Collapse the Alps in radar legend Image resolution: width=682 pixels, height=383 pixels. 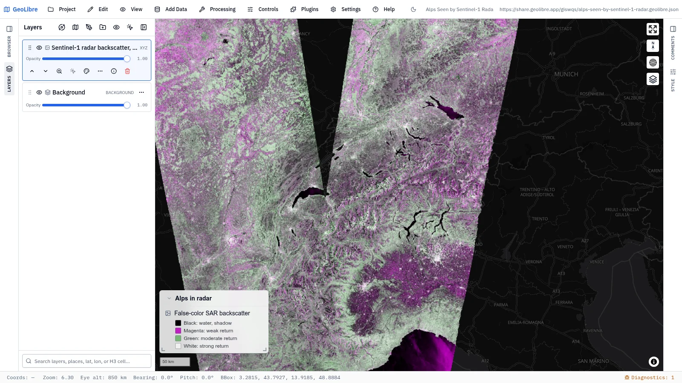click(x=169, y=298)
